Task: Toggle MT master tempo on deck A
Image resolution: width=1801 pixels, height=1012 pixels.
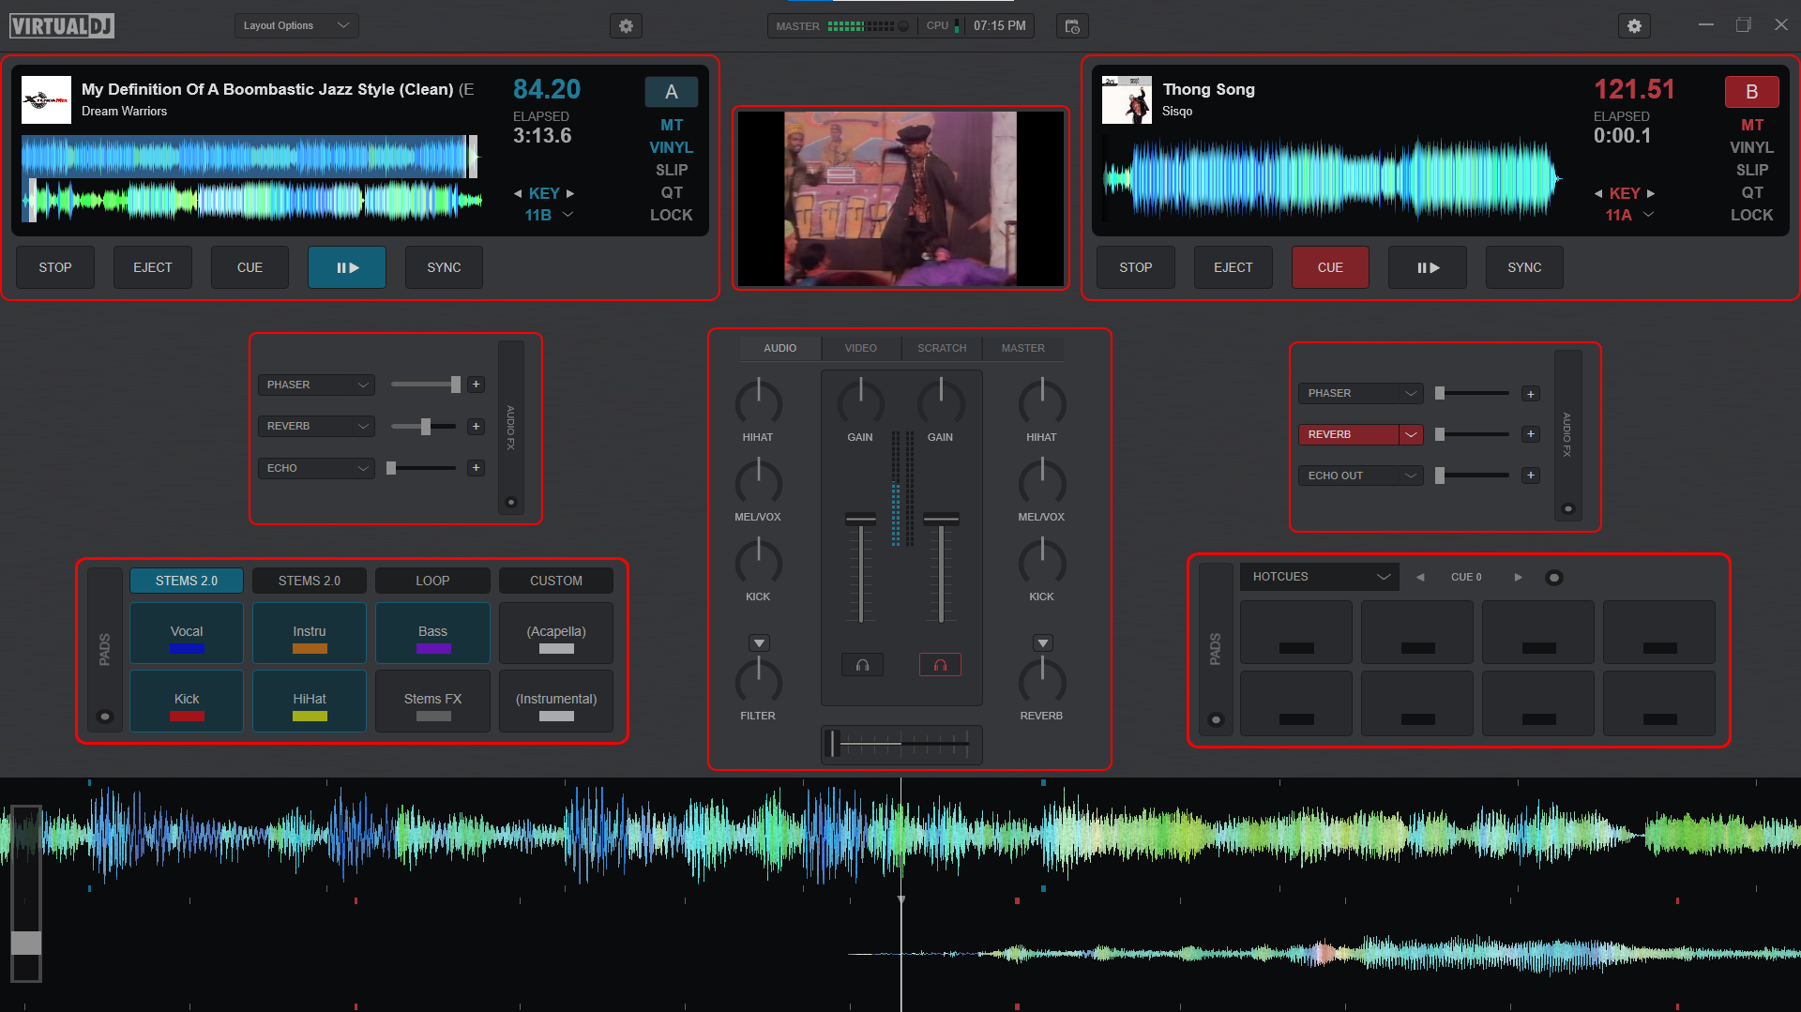Action: [x=672, y=125]
